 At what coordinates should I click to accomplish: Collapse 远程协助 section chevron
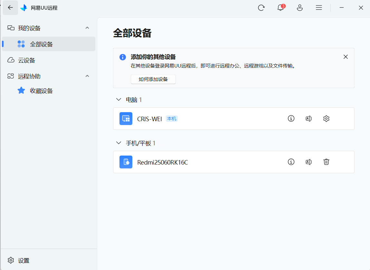coord(87,76)
